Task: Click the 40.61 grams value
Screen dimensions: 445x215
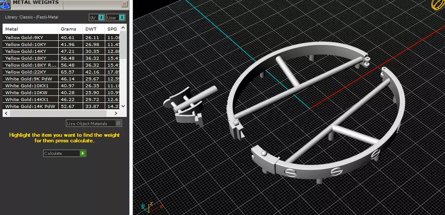Action: tap(67, 37)
